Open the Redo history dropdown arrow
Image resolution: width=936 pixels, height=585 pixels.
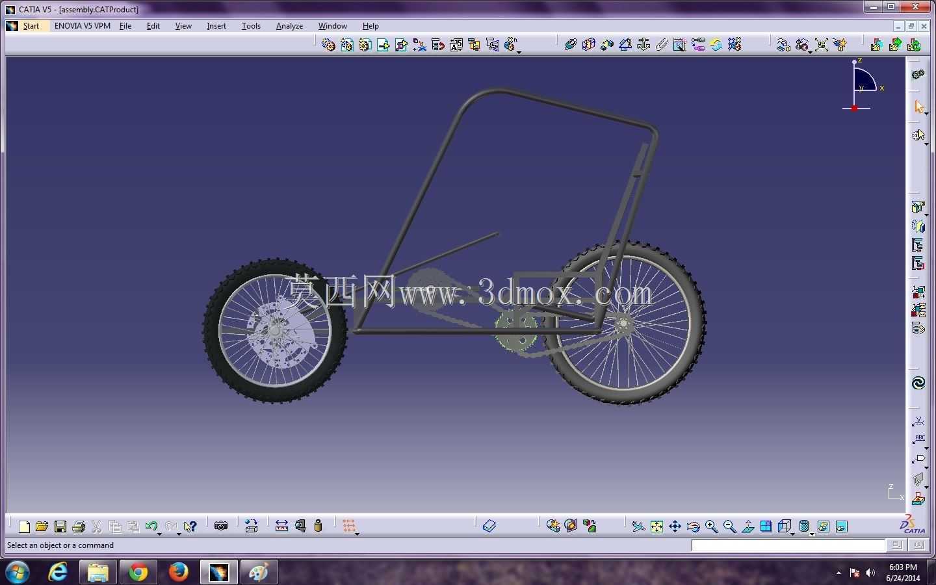click(x=178, y=533)
